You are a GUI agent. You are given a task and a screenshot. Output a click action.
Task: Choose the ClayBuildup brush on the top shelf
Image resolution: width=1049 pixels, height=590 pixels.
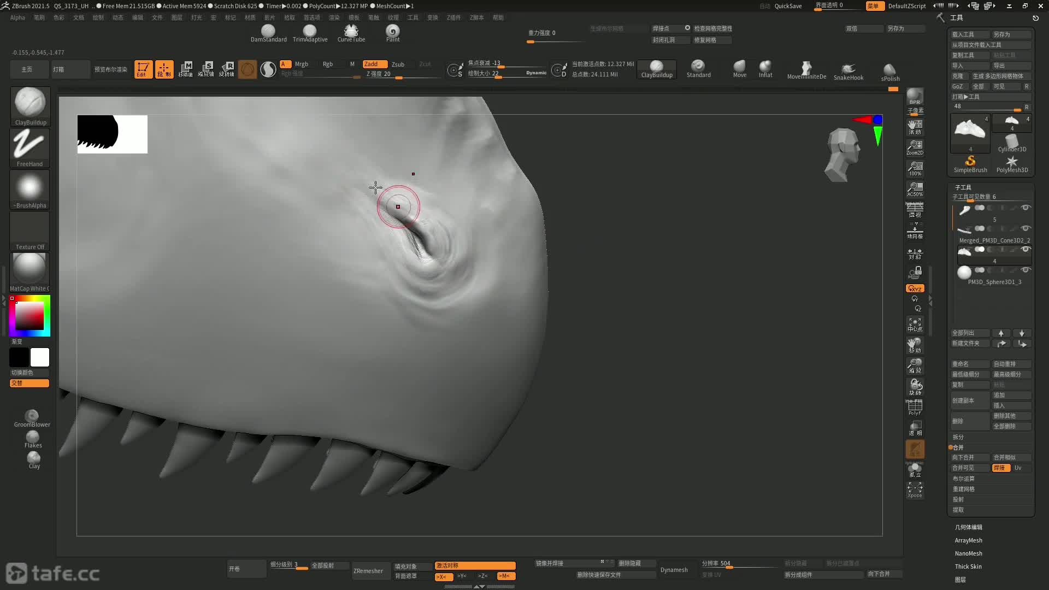(x=657, y=69)
